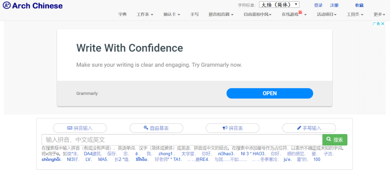The height and width of the screenshot is (175, 390).
Task: Click the example link 忠
Action: pos(126,154)
